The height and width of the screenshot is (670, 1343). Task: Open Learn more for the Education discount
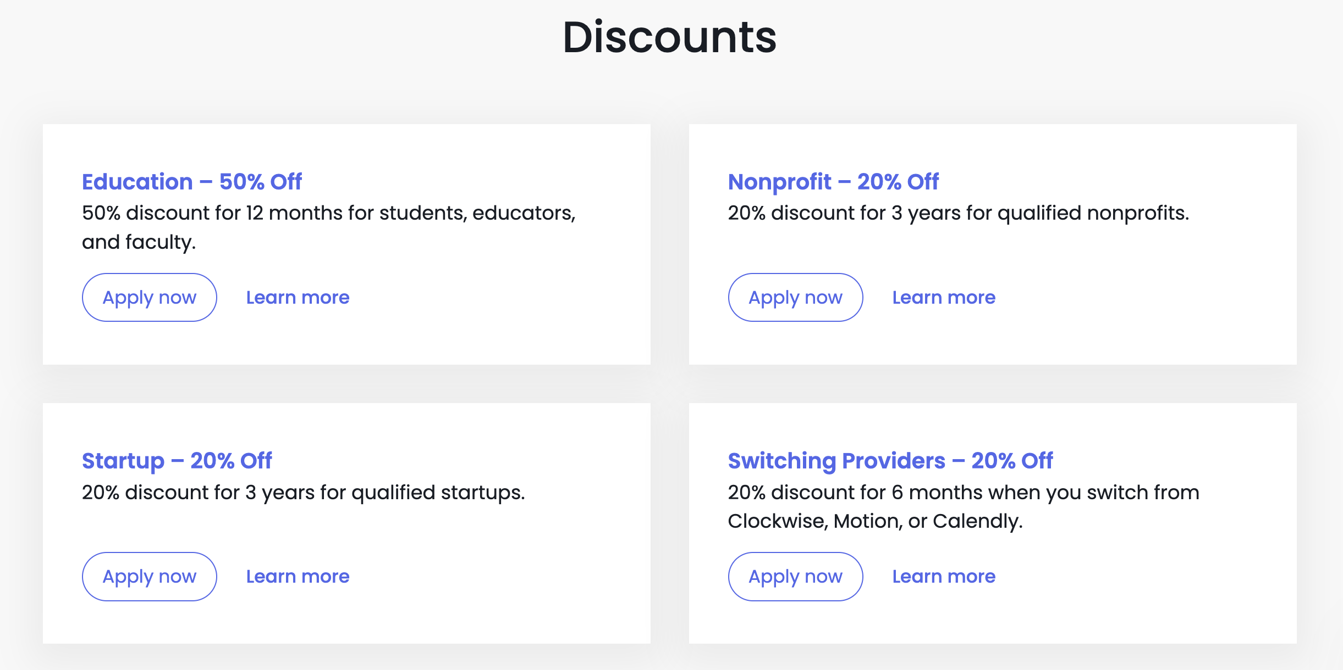coord(298,297)
